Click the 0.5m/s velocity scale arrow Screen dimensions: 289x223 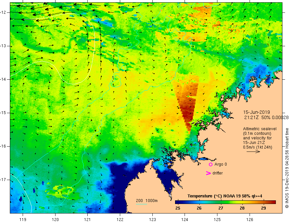253,152
